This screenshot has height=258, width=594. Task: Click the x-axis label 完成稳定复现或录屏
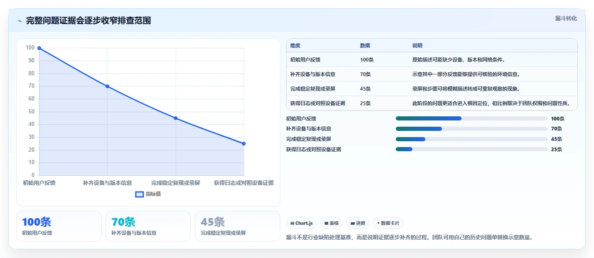click(175, 183)
